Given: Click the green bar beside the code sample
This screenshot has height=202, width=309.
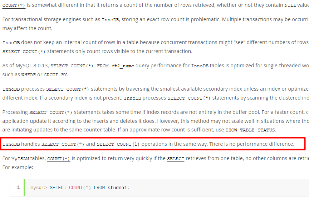Looking at the screenshot, I should (24, 188).
